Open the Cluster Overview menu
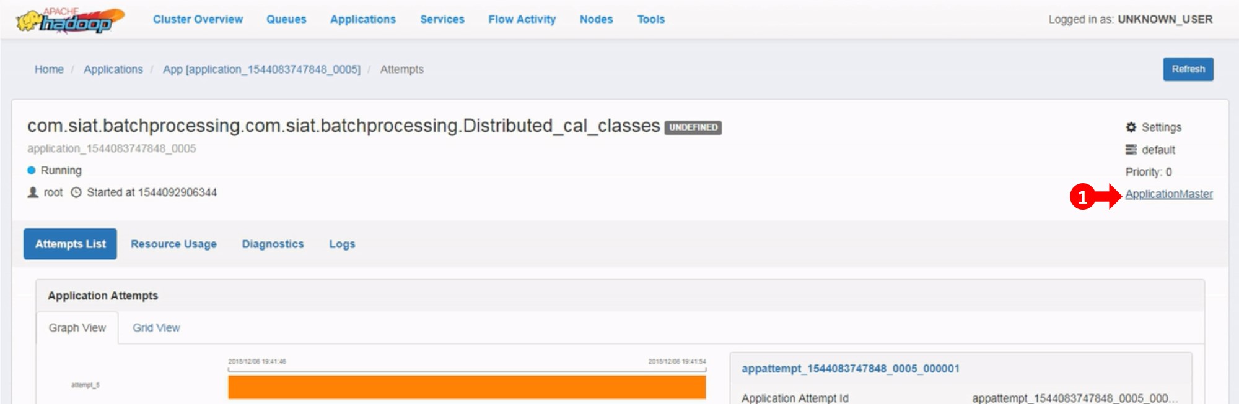The width and height of the screenshot is (1239, 404). 198,19
